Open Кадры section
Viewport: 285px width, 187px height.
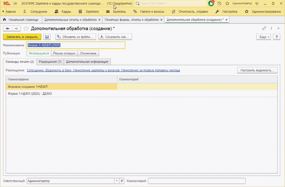[x=63, y=11]
